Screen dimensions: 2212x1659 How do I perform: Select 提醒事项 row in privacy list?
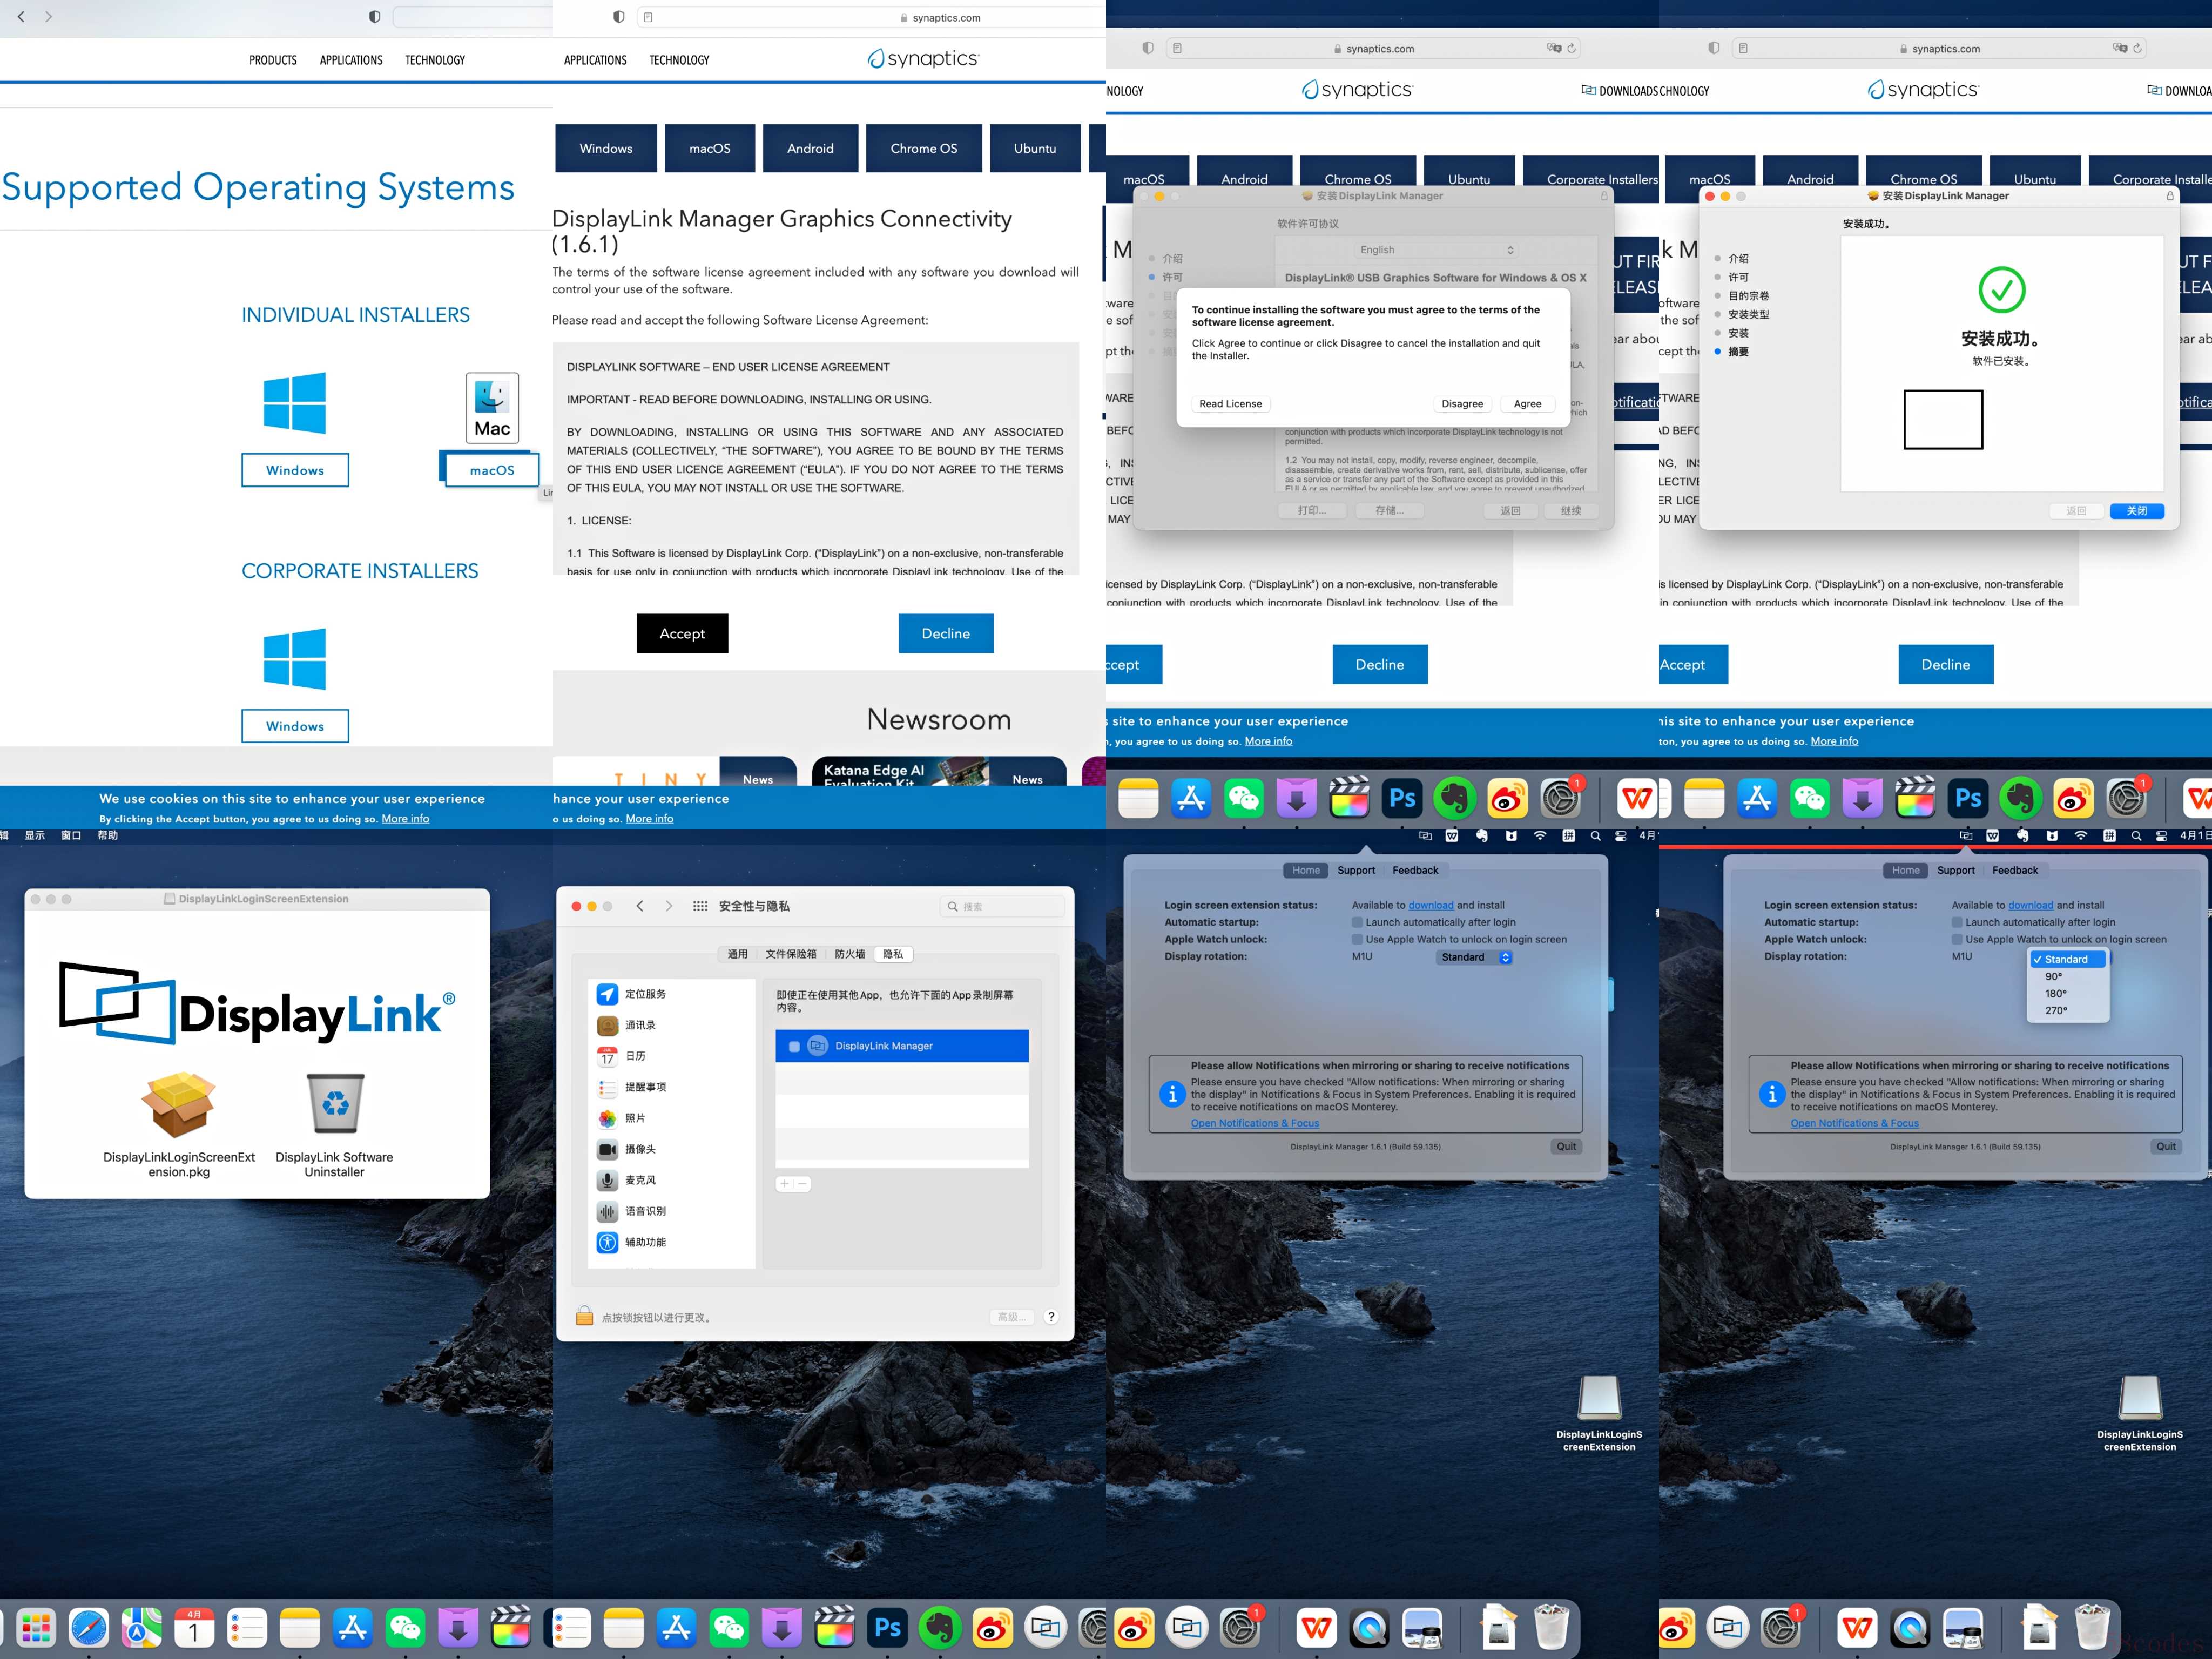(672, 1087)
